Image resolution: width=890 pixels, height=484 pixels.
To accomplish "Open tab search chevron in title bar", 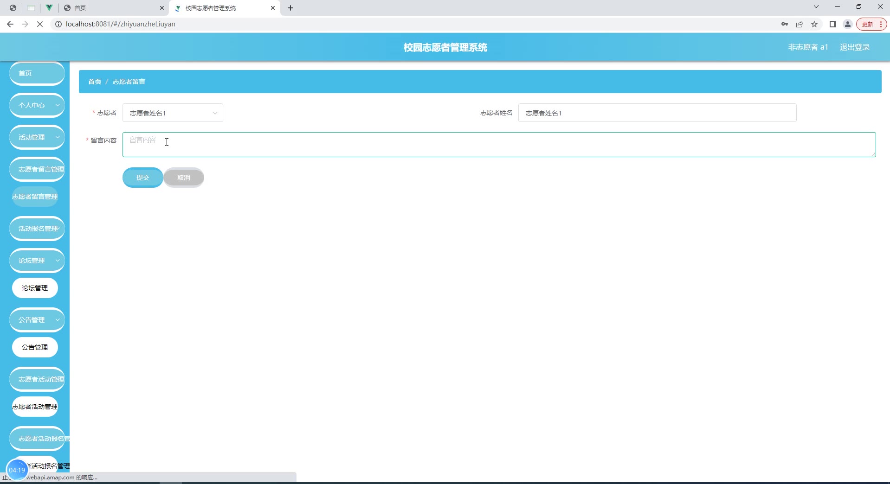I will coord(816,7).
